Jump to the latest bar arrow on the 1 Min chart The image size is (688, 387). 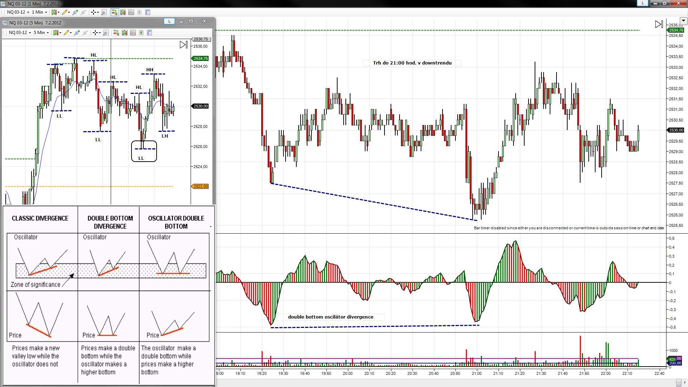pos(659,24)
